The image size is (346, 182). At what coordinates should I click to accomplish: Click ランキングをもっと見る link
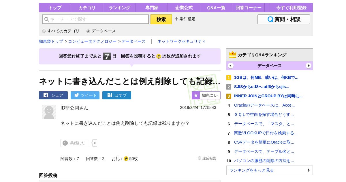coord(270,170)
